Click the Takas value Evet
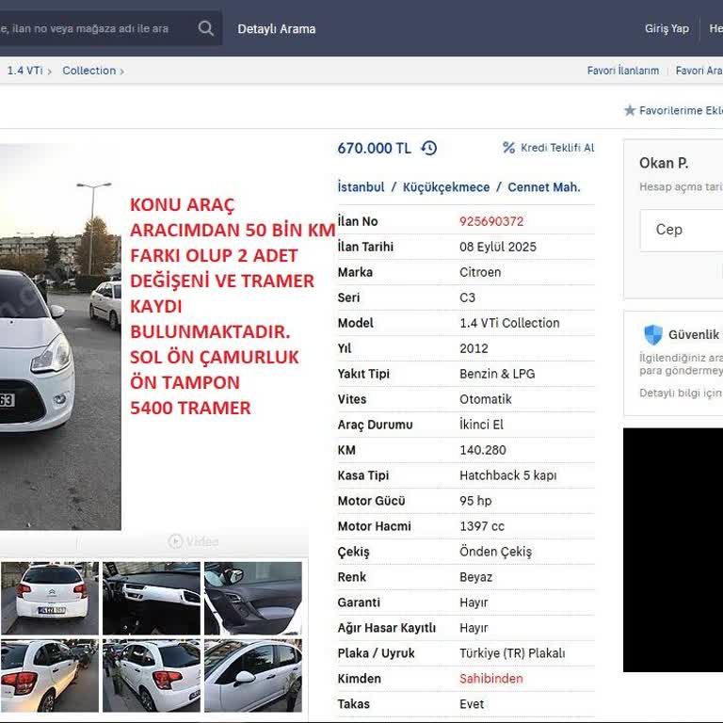This screenshot has height=723, width=723. (x=472, y=703)
